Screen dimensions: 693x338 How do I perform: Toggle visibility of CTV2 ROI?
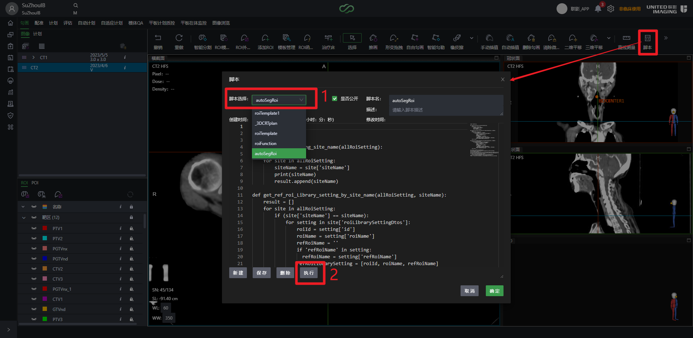(x=34, y=269)
